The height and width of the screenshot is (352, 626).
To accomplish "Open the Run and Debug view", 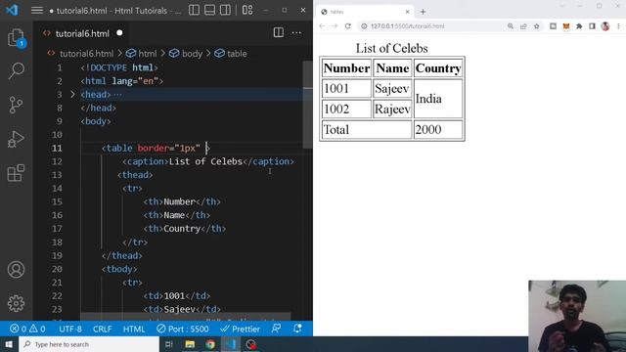I will click(x=16, y=139).
